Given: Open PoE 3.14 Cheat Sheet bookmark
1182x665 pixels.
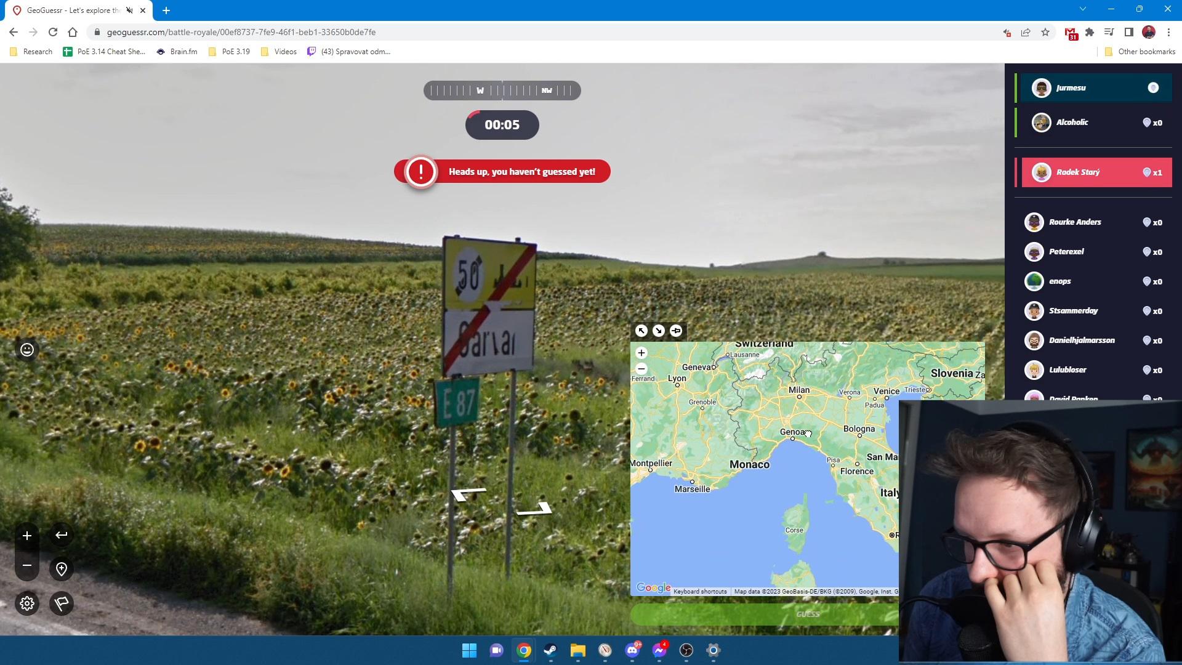Looking at the screenshot, I should click(x=104, y=52).
